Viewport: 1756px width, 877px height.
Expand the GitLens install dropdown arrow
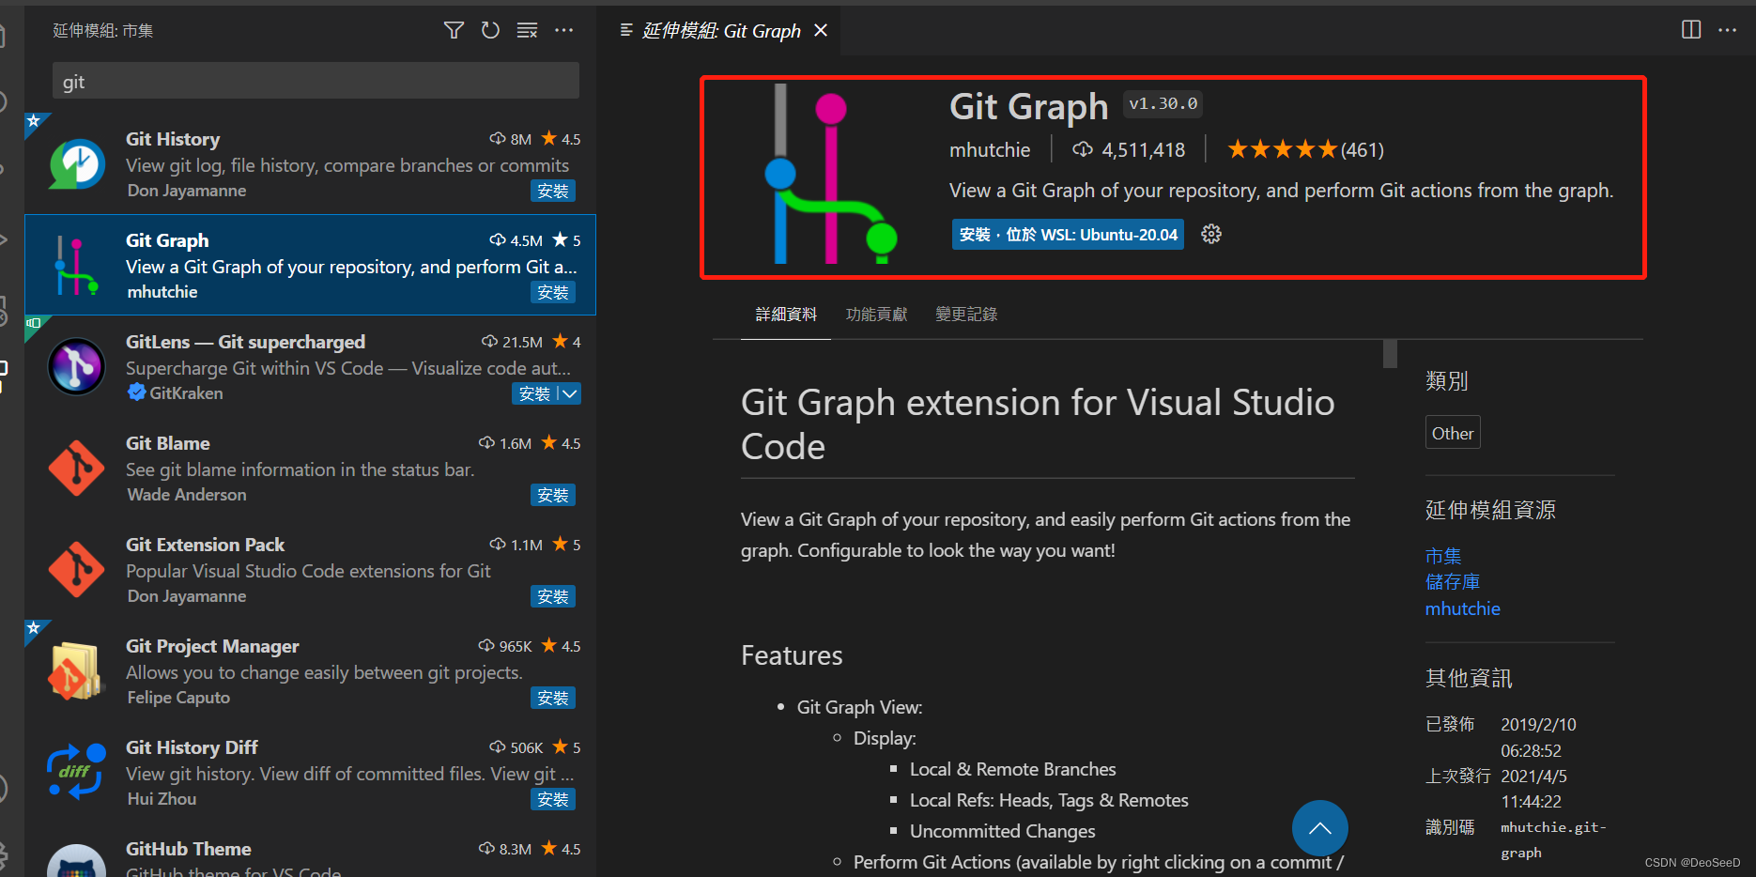pyautogui.click(x=570, y=393)
